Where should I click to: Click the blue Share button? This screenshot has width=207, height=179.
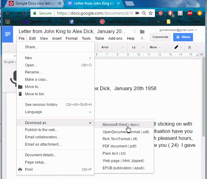pos(183,37)
